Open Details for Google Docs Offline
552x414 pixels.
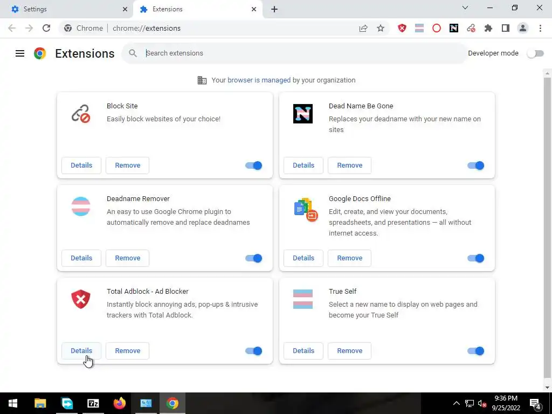coord(303,258)
